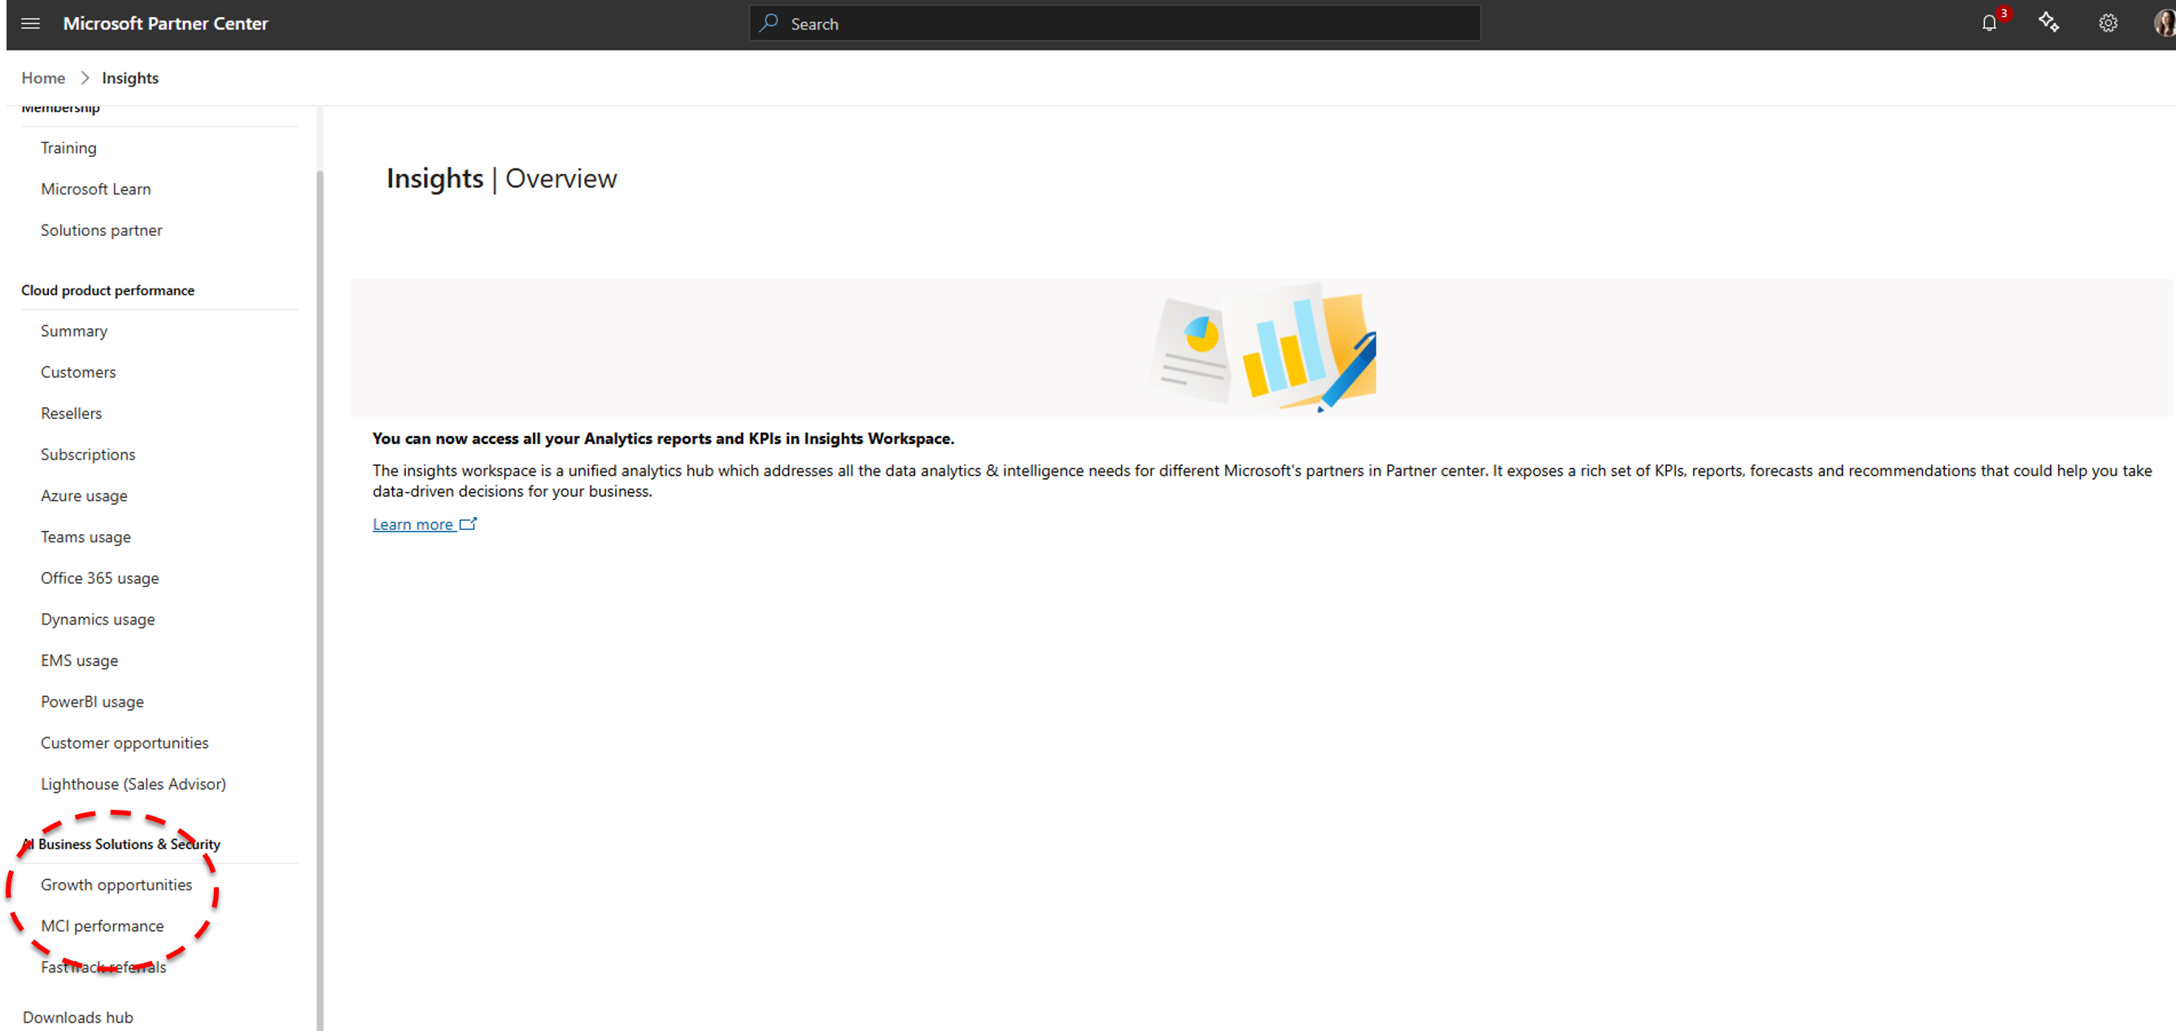Open the Learn more link
This screenshot has height=1031, width=2176.
(x=413, y=524)
